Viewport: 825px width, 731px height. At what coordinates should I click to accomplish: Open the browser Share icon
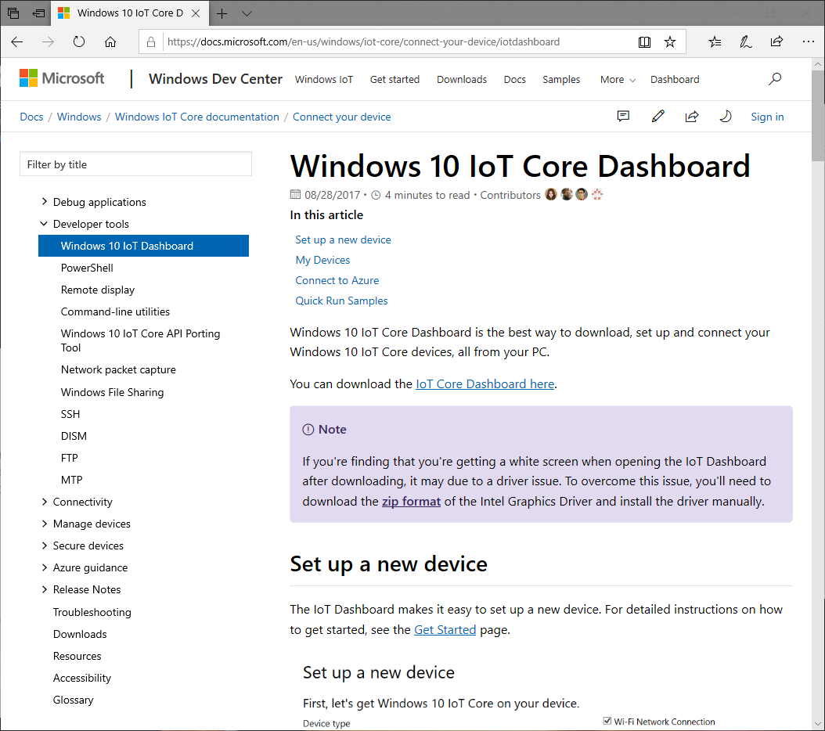click(x=776, y=41)
